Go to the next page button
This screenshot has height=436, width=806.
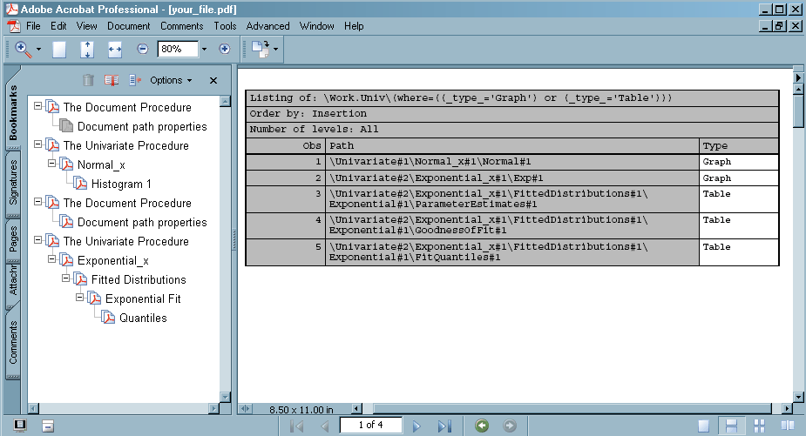click(x=417, y=426)
